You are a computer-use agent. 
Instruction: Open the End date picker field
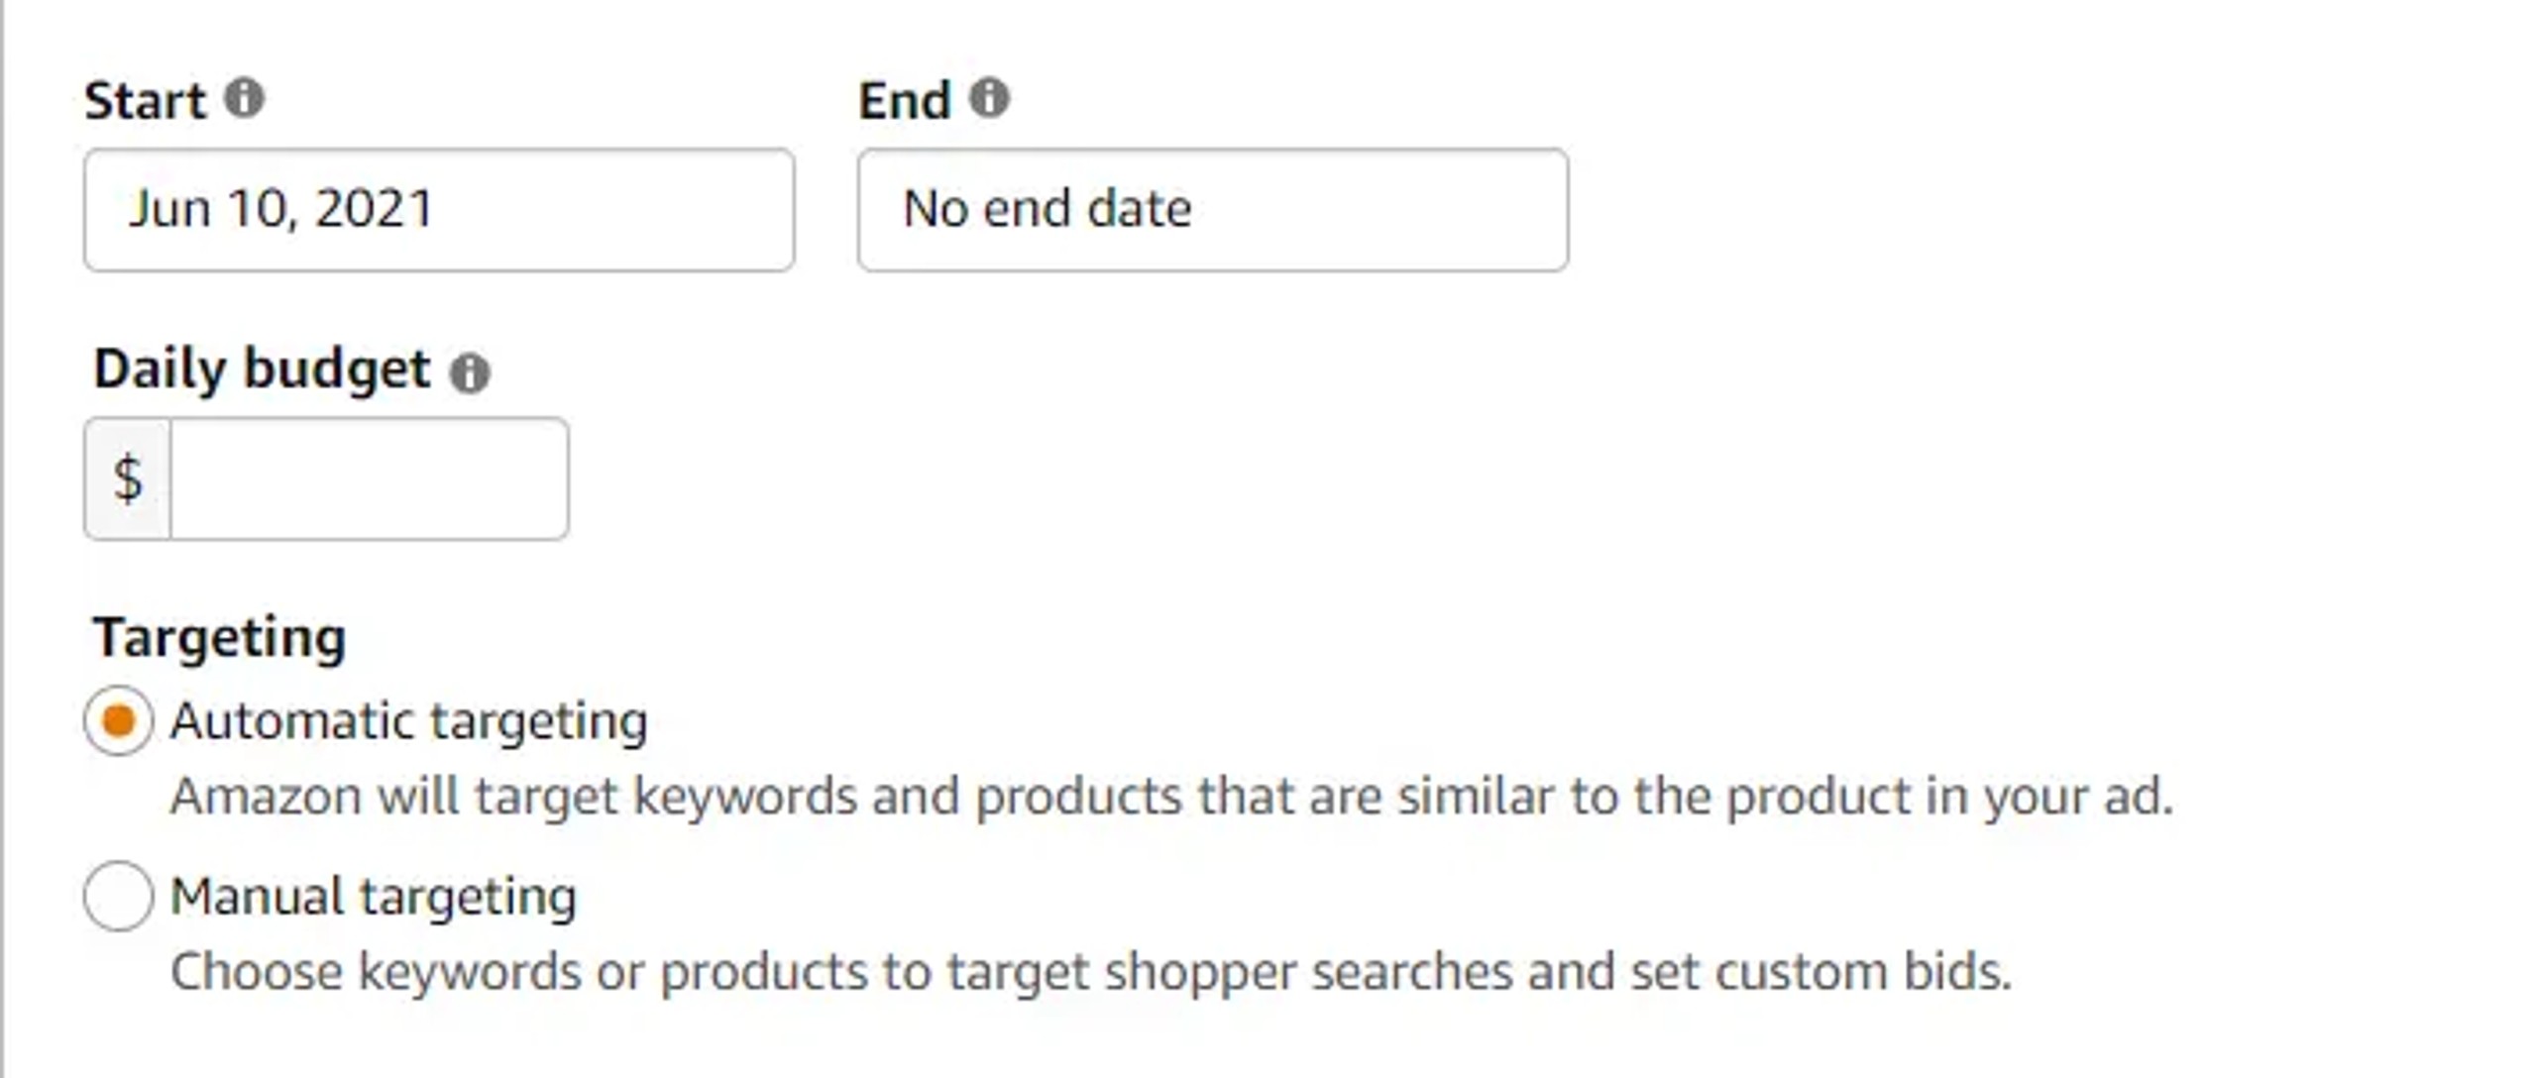point(1213,210)
